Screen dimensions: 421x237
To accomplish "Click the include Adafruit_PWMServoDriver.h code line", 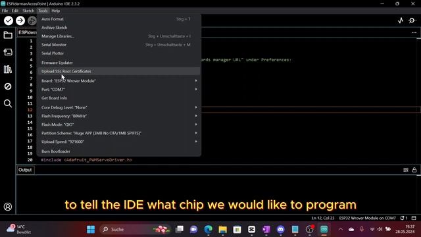I will click(x=86, y=160).
